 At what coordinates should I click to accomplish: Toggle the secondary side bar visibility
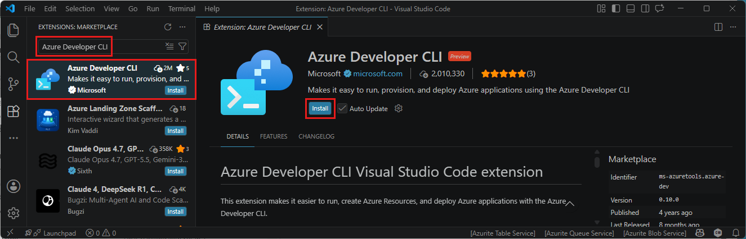tap(644, 9)
